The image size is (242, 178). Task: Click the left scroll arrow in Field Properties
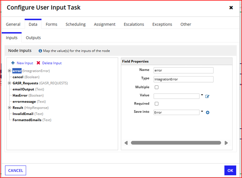pos(126,143)
